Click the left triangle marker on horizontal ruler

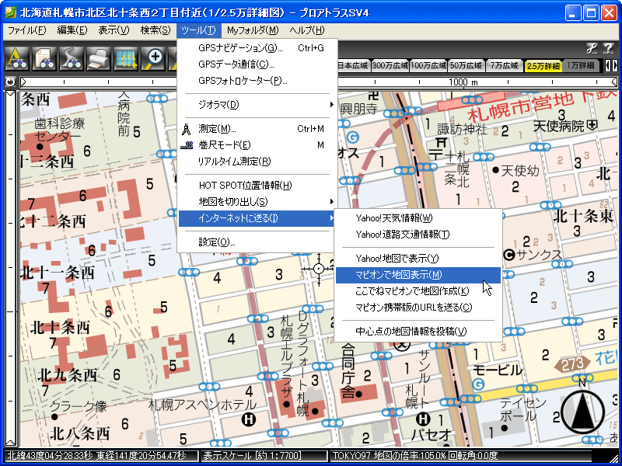coord(23,82)
